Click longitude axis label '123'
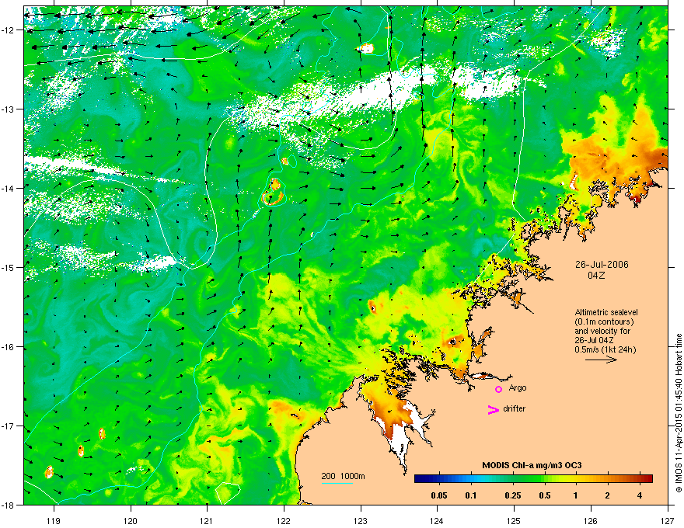The width and height of the screenshot is (684, 528). pyautogui.click(x=361, y=520)
